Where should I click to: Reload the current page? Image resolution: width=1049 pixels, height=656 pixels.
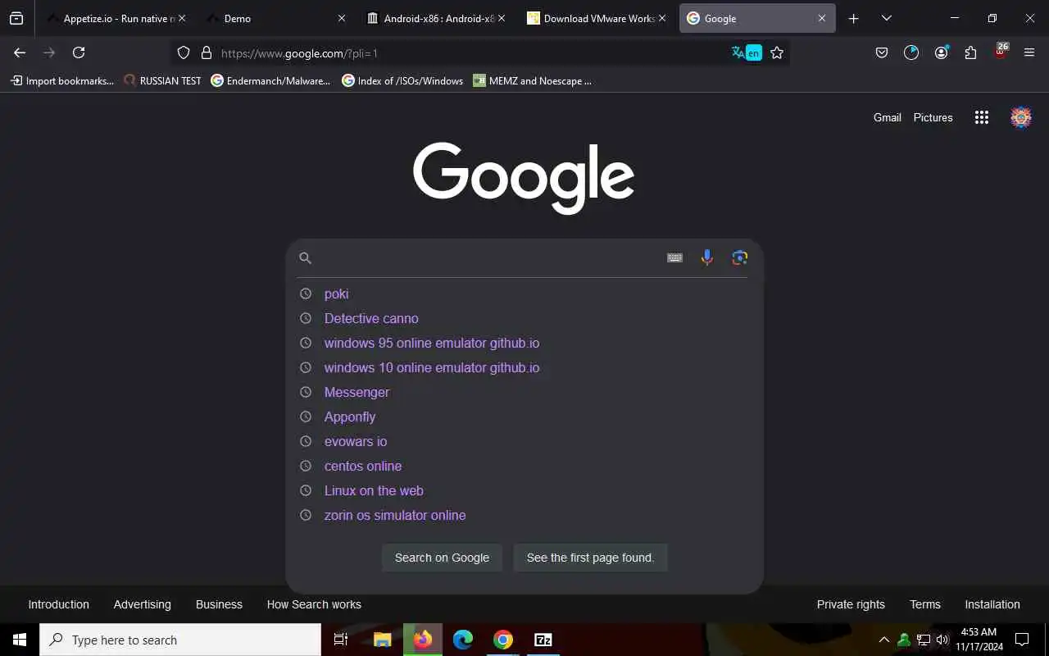pyautogui.click(x=79, y=52)
